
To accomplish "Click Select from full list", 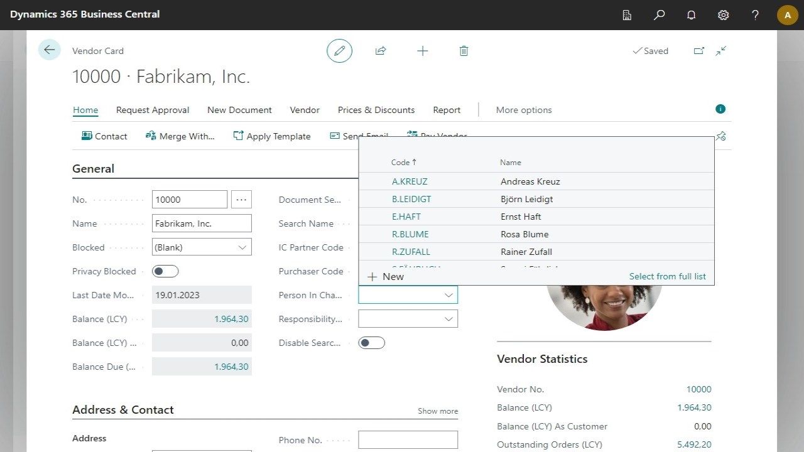I will point(668,276).
